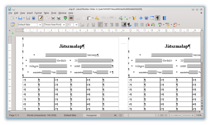Click Hungarian language in status bar
This screenshot has width=211, height=125.
pyautogui.click(x=92, y=115)
